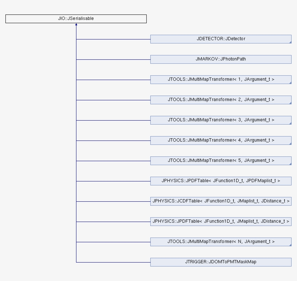Open JPHYSICS::JPDFTable with JDistance_t parameter
The height and width of the screenshot is (281, 297).
[x=221, y=221]
